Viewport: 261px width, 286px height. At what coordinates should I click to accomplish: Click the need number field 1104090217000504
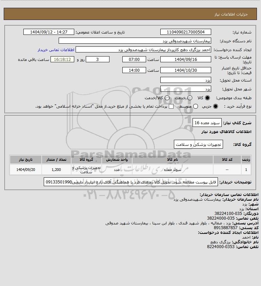click(185, 32)
